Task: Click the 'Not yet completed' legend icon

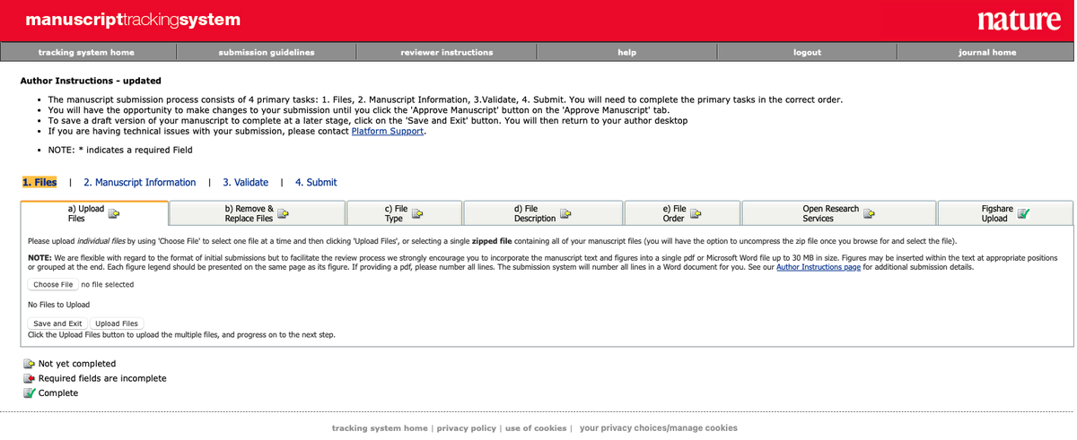Action: tap(30, 364)
